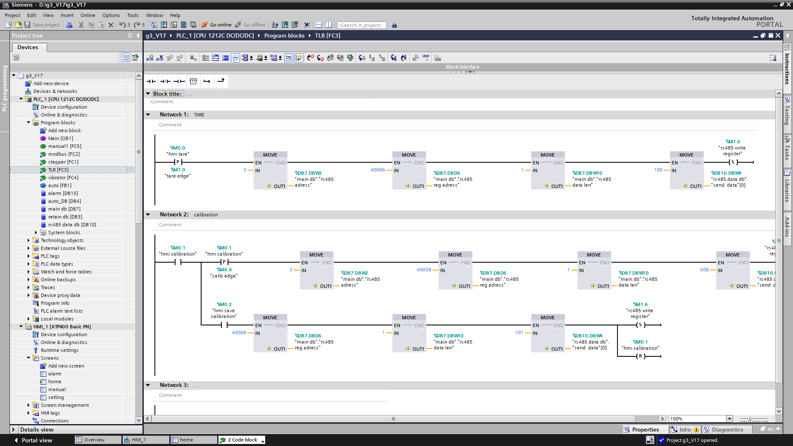Select main db [DB7] in tree

click(x=64, y=209)
